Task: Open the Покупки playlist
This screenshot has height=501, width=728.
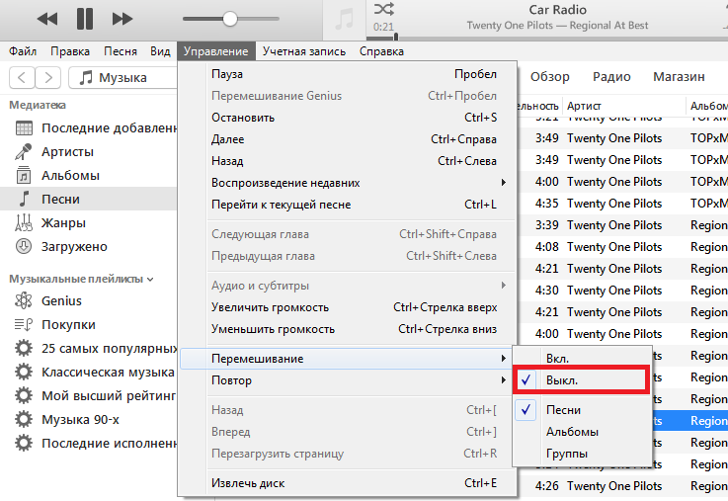Action: [89, 324]
